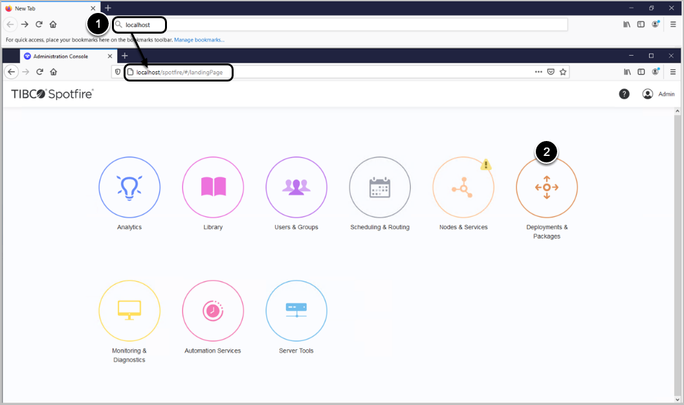The height and width of the screenshot is (405, 684).
Task: Open the Library book icon
Action: 213,188
